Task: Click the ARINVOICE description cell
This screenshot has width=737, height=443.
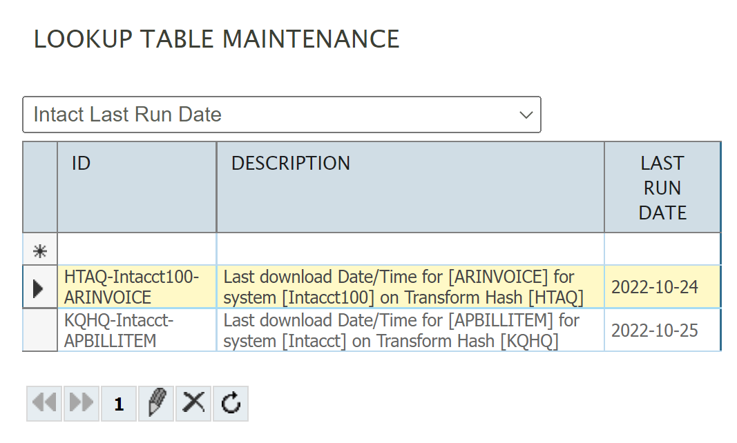Action: 410,287
